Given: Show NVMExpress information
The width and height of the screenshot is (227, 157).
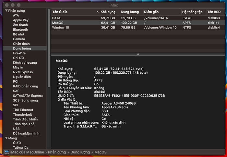Looking at the screenshot, I should 23,72.
